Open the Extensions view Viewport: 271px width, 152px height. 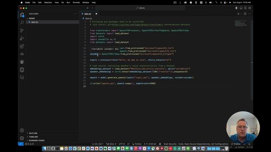(x=22, y=46)
